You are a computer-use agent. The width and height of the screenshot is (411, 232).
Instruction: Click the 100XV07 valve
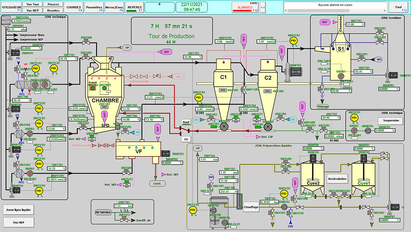click(371, 212)
